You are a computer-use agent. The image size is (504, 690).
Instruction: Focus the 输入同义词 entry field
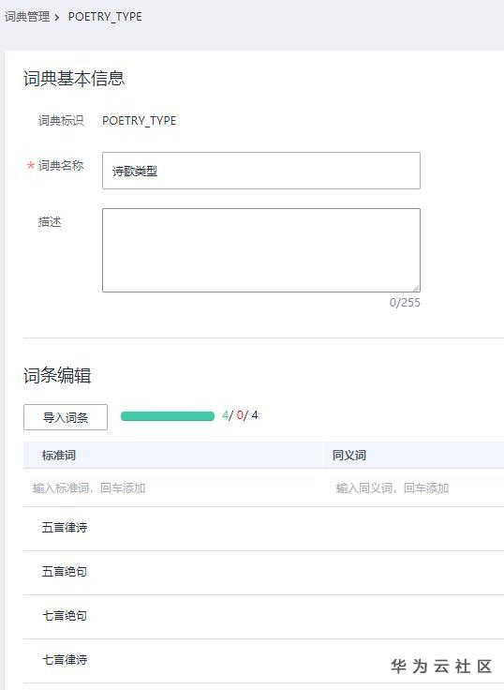413,488
